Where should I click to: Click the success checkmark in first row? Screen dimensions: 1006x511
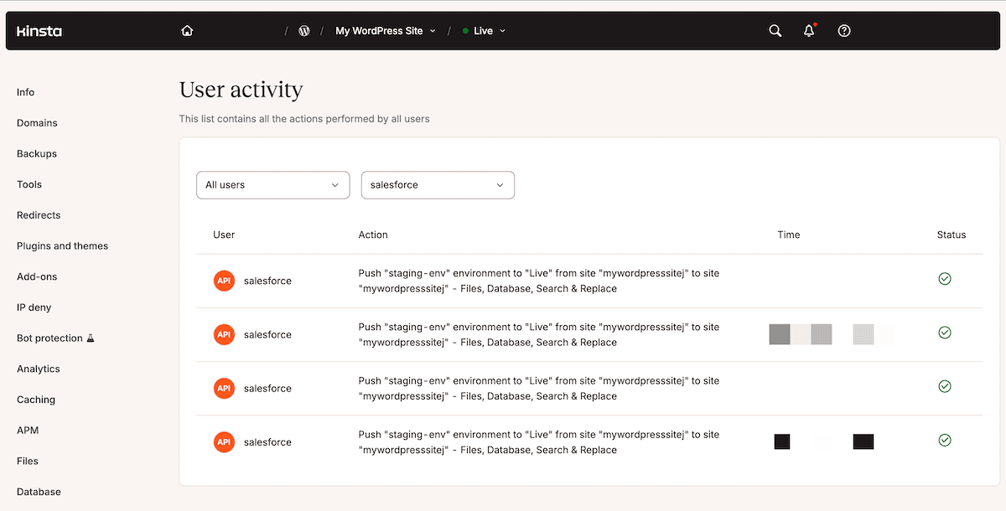point(945,279)
